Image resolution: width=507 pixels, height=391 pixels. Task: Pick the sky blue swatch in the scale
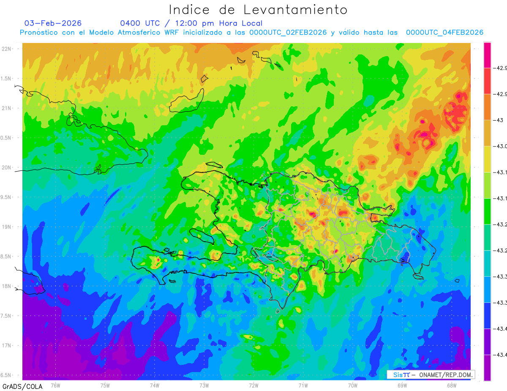click(487, 290)
